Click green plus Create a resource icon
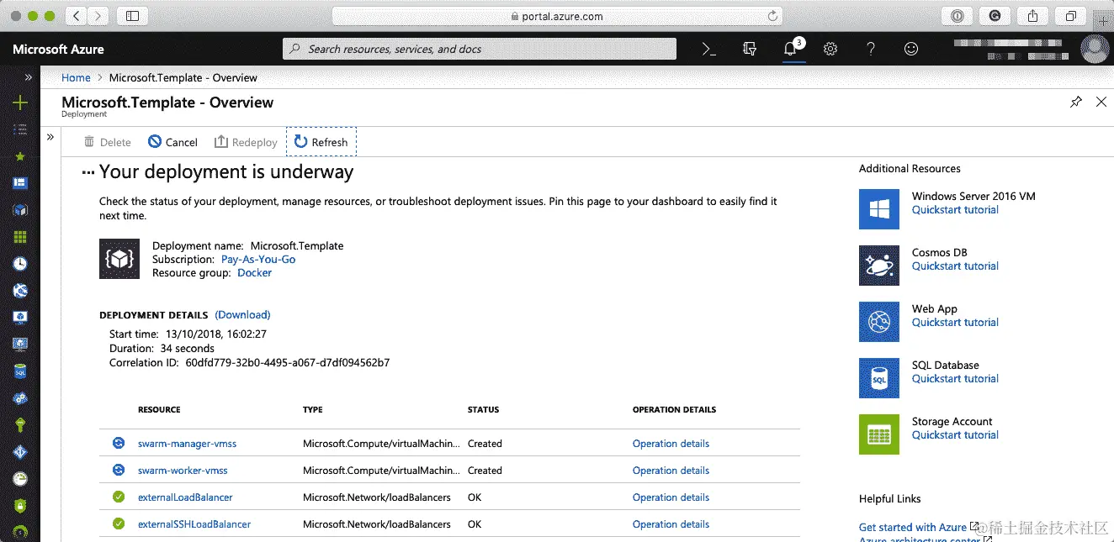 tap(20, 103)
